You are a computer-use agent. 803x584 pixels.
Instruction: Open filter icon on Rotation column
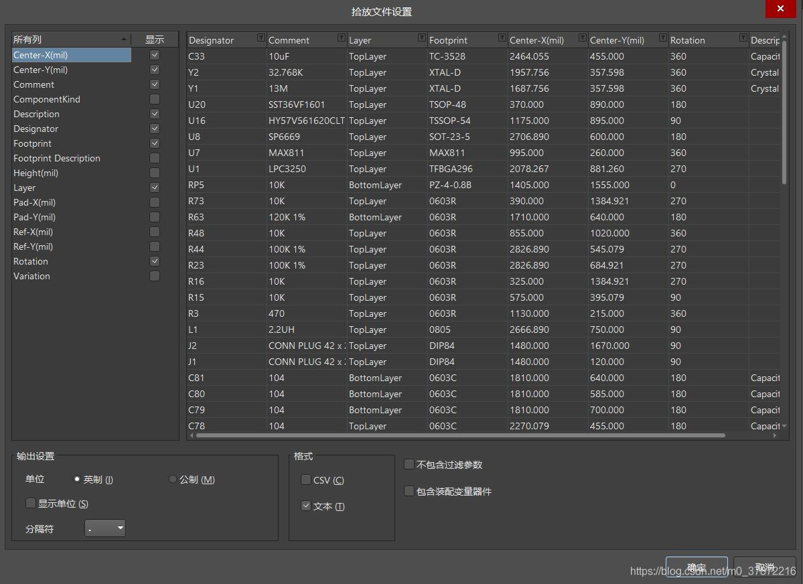pyautogui.click(x=743, y=38)
